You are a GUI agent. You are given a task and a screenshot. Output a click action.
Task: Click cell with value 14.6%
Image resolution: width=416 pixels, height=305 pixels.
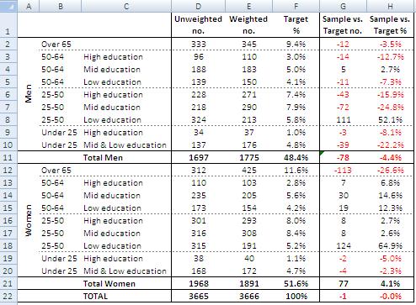(x=390, y=195)
